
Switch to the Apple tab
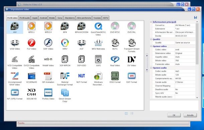click(35, 18)
